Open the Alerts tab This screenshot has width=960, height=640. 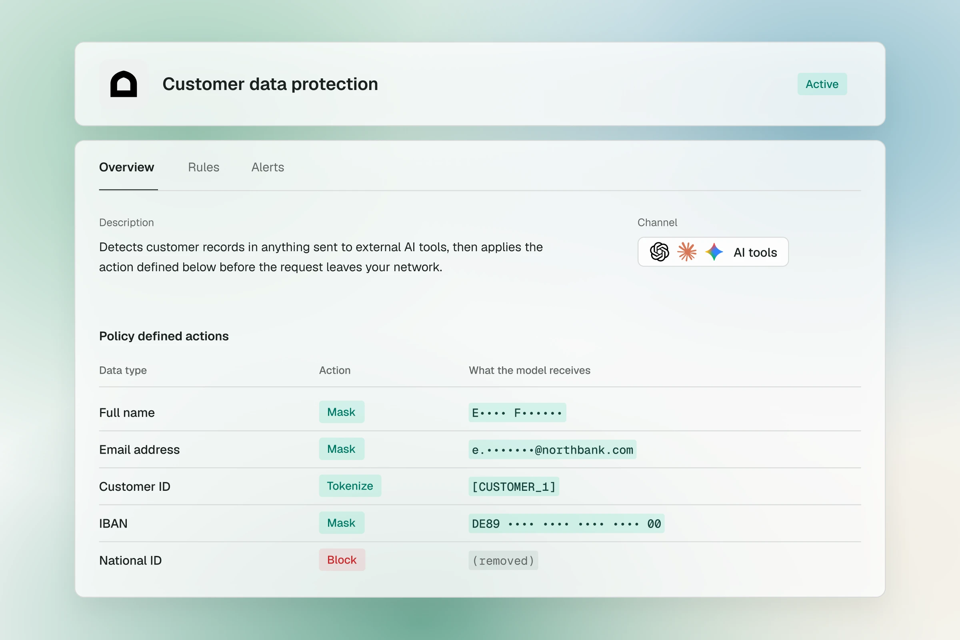coord(268,167)
